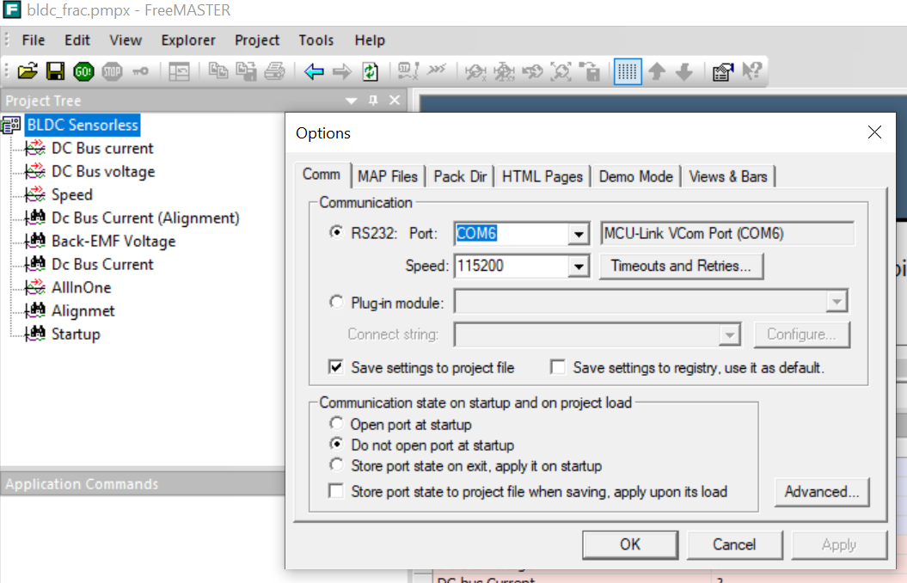Uncheck Save settings to project file
The width and height of the screenshot is (907, 583).
click(x=336, y=367)
